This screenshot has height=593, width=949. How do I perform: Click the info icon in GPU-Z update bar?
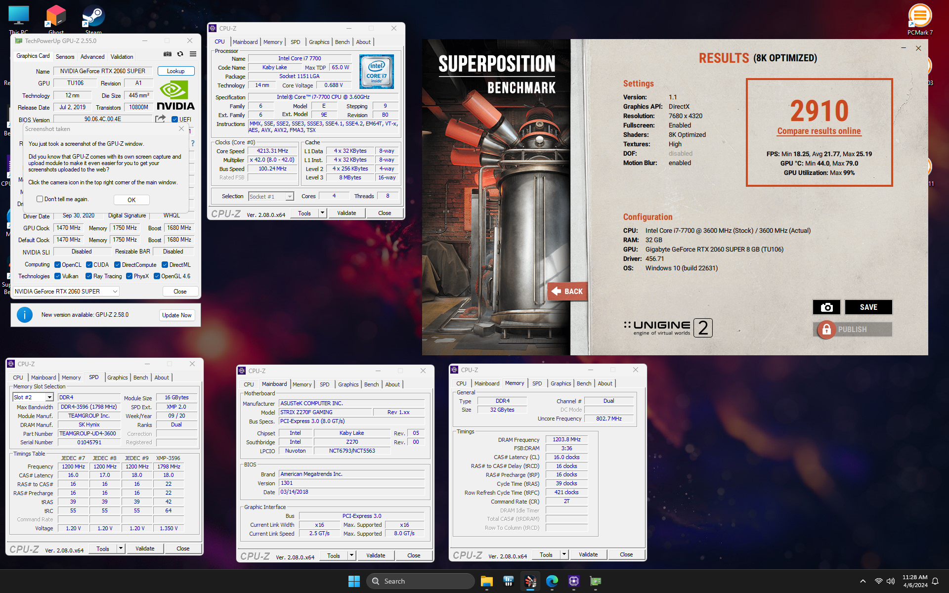(x=25, y=315)
